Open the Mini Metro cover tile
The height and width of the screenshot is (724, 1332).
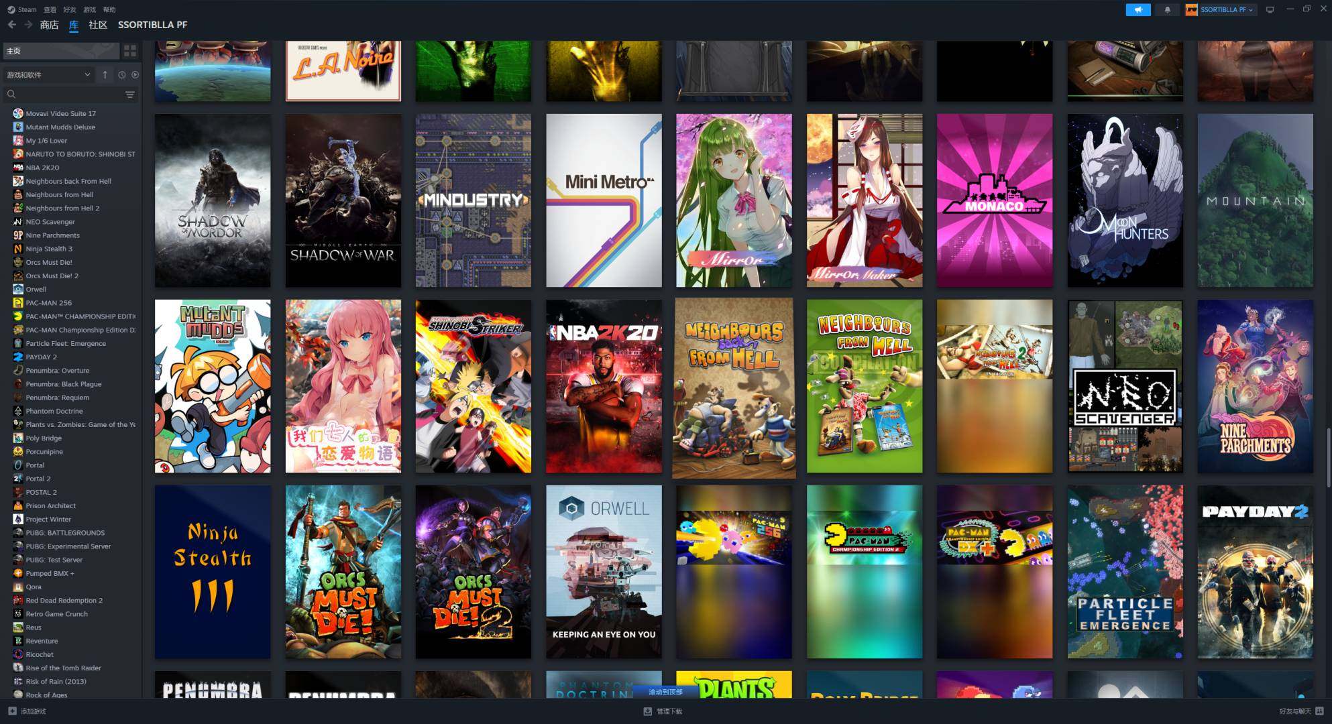tap(604, 200)
